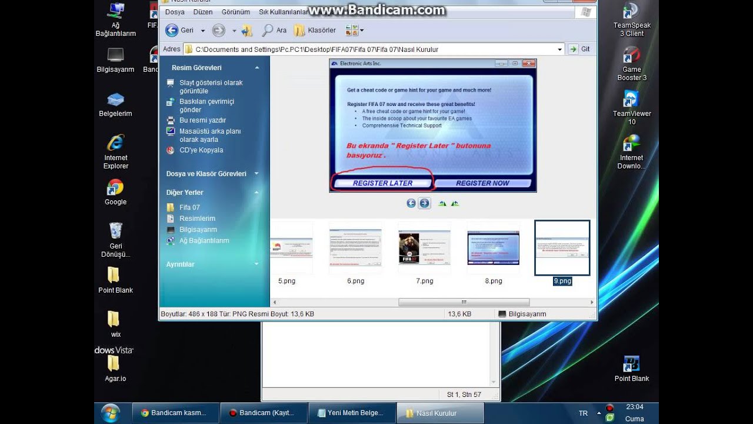This screenshot has height=424, width=753.
Task: Select the 9.png thumbnail
Action: tap(562, 248)
